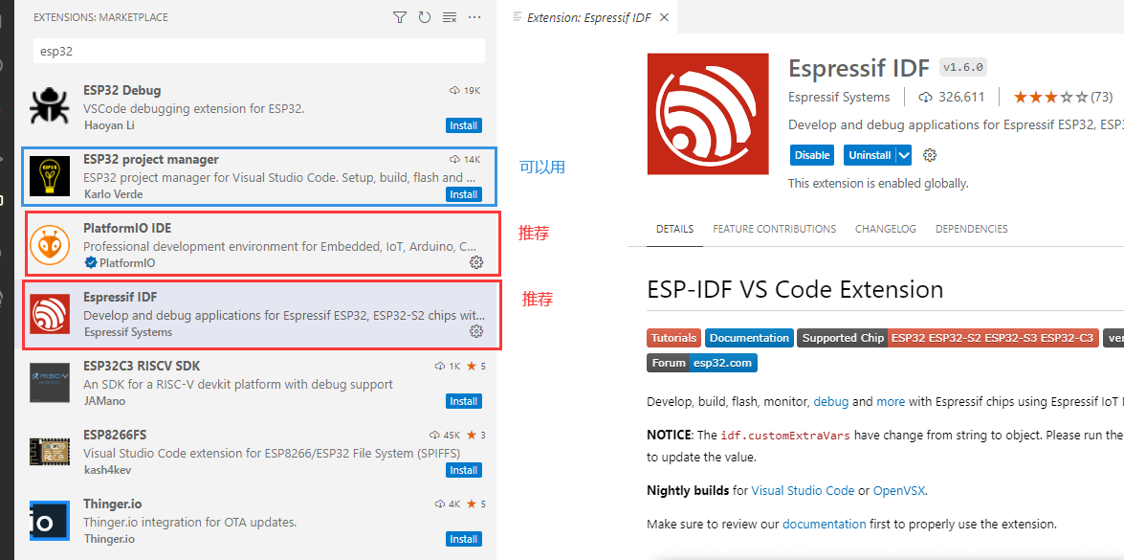Click the Karlo Verde publisher name
Viewport: 1124px width, 560px height.
(113, 194)
